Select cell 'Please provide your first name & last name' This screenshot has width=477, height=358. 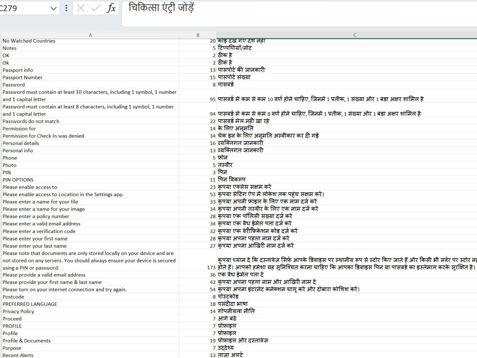(x=90, y=282)
